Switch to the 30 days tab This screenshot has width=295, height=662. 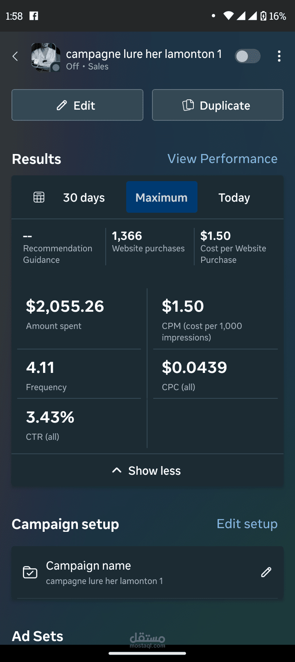coord(84,197)
